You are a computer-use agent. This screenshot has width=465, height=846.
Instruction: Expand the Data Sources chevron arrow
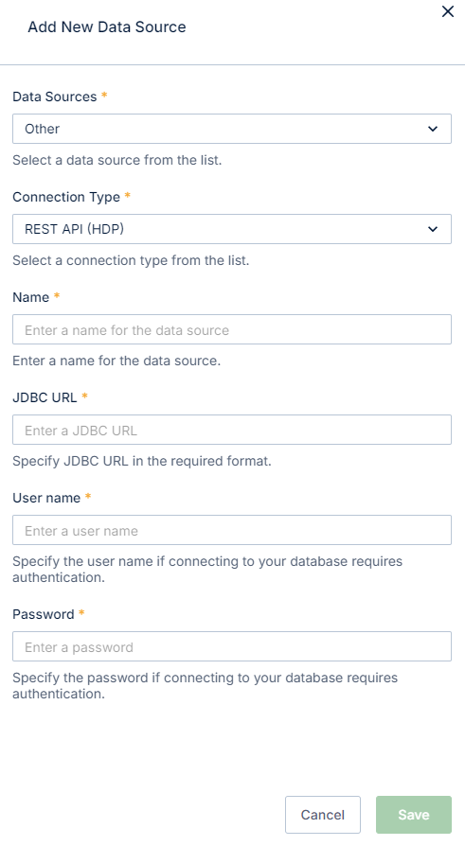[433, 129]
